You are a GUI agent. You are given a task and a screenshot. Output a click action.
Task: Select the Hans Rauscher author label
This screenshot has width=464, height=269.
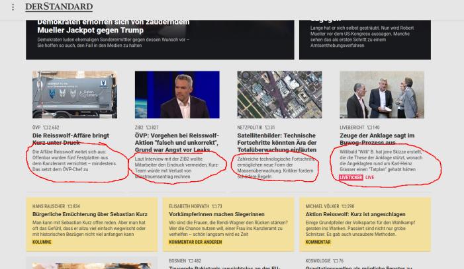pyautogui.click(x=48, y=206)
